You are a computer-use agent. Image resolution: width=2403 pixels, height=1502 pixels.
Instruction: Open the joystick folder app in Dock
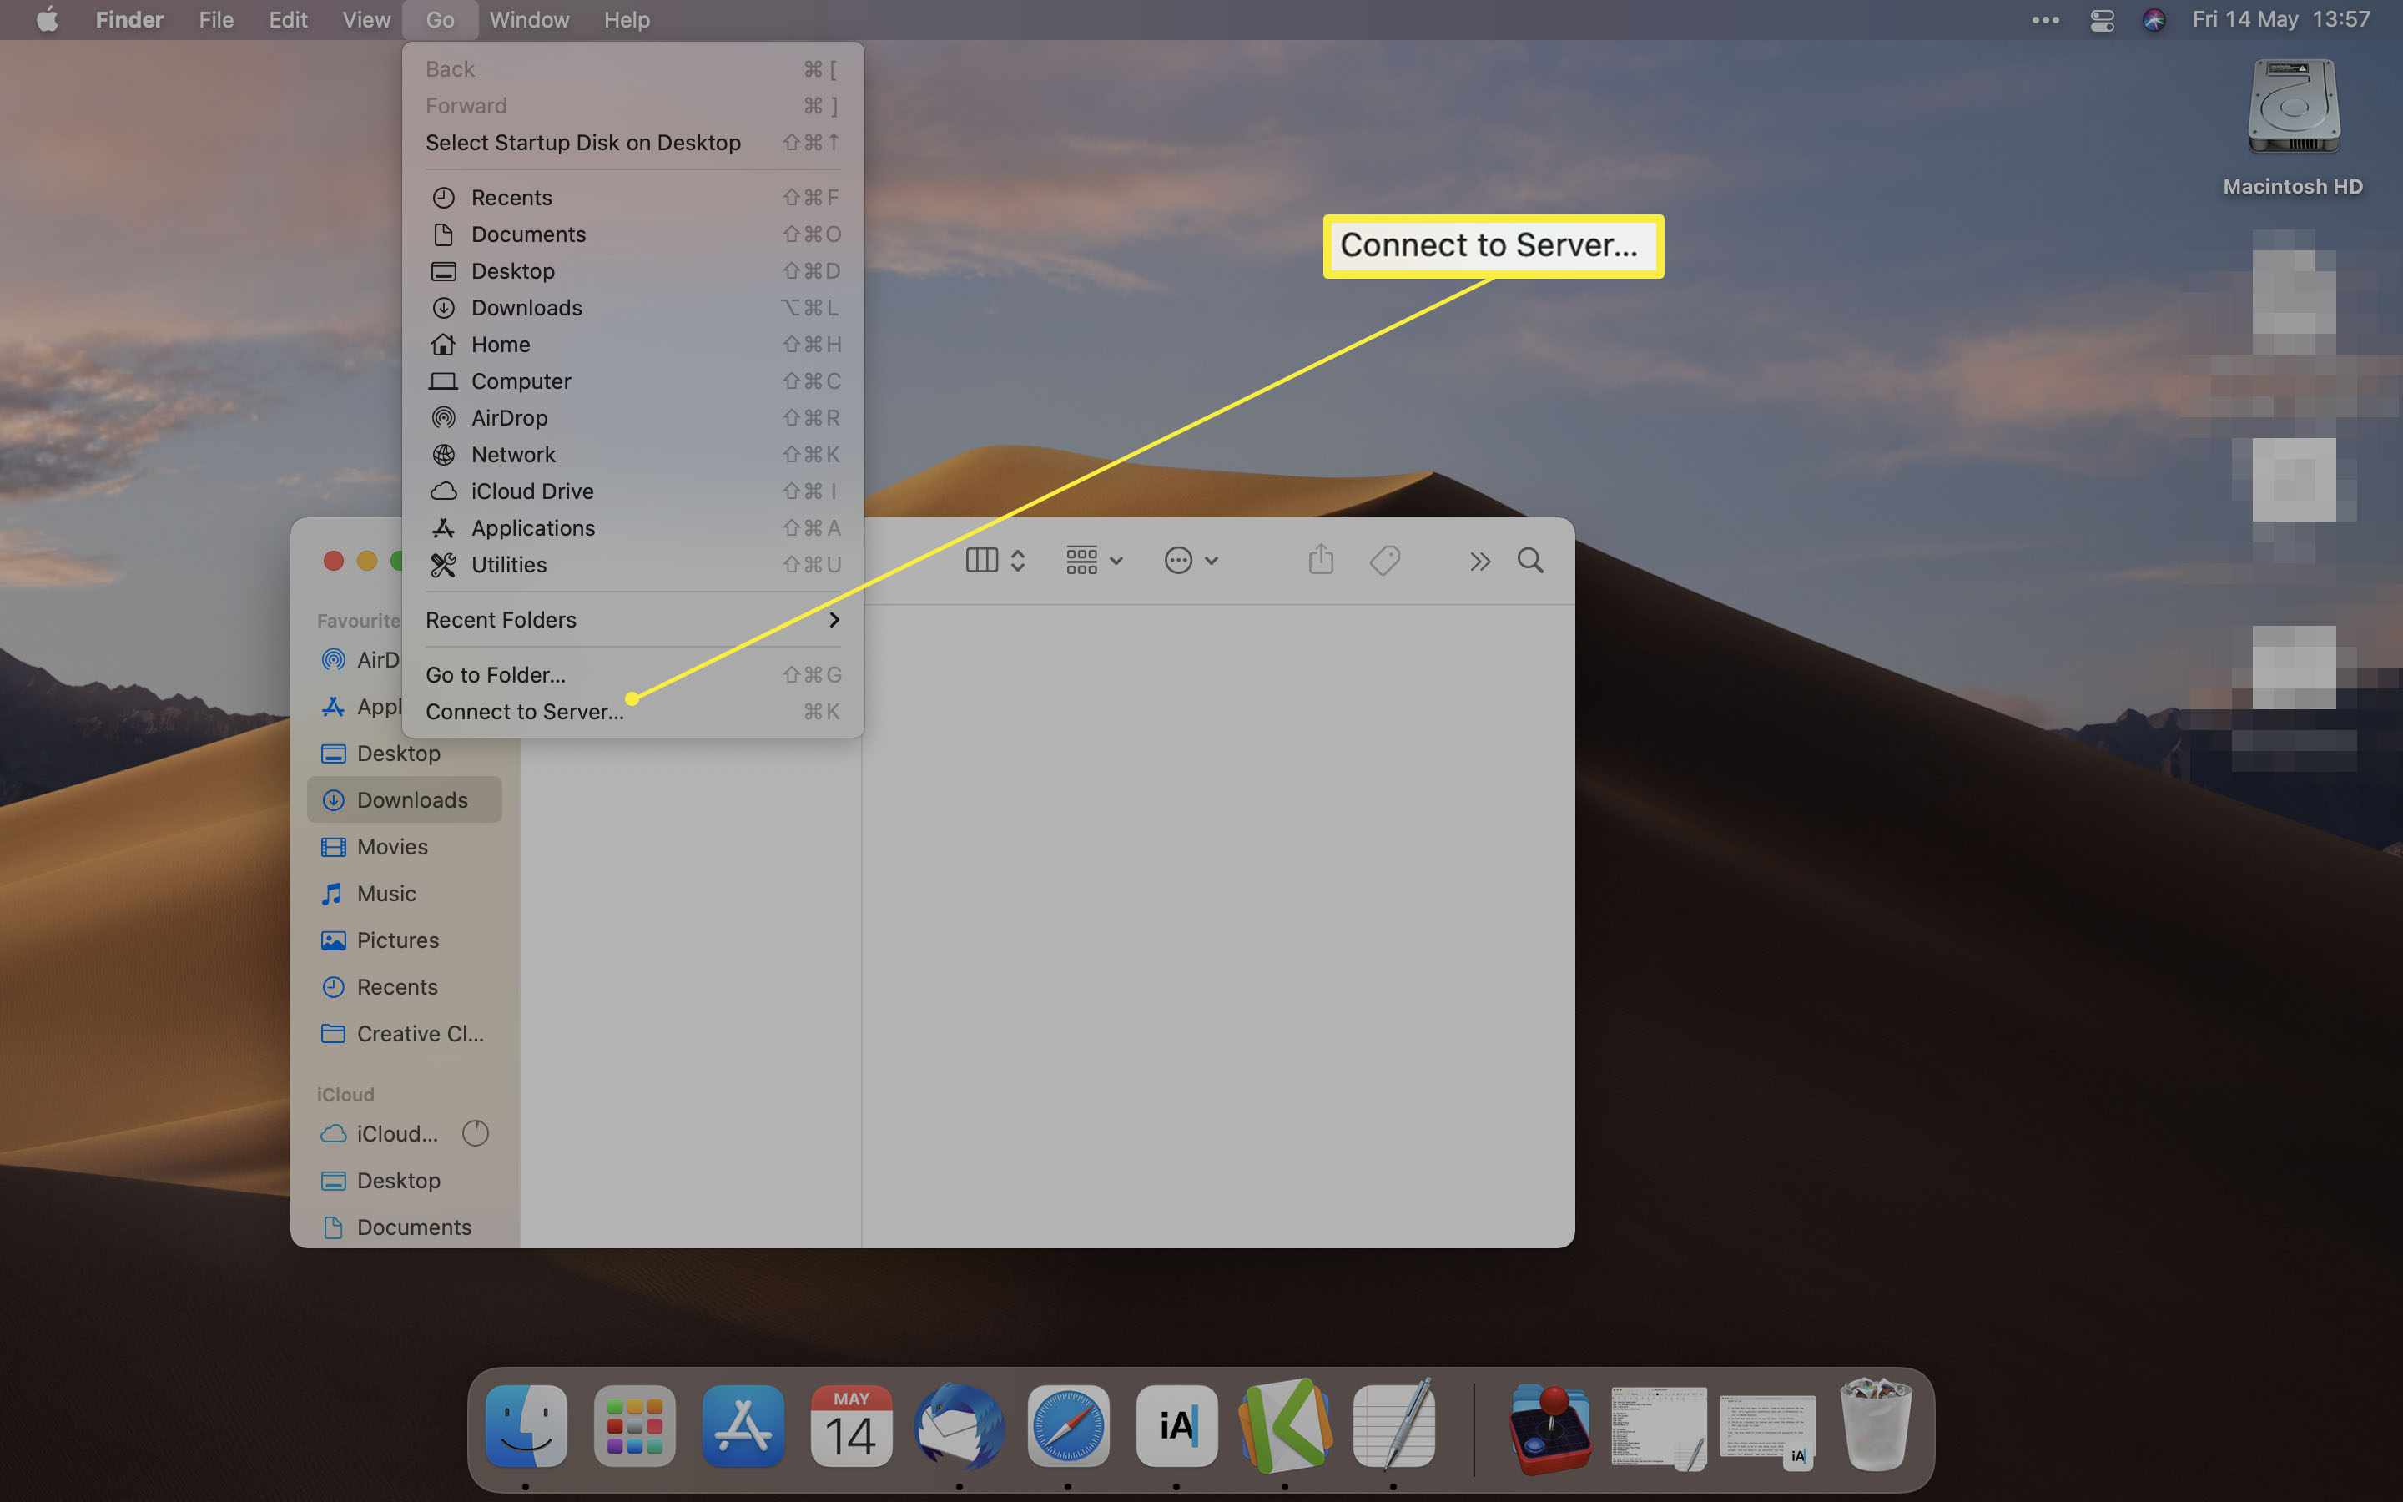click(1550, 1429)
